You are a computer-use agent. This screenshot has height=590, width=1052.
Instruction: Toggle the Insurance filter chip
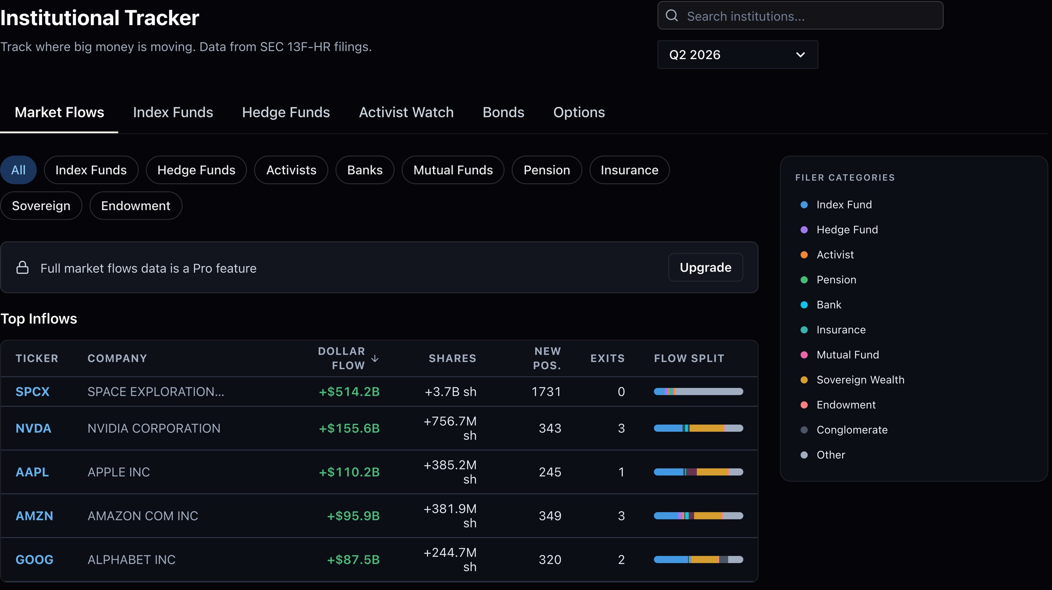click(629, 170)
